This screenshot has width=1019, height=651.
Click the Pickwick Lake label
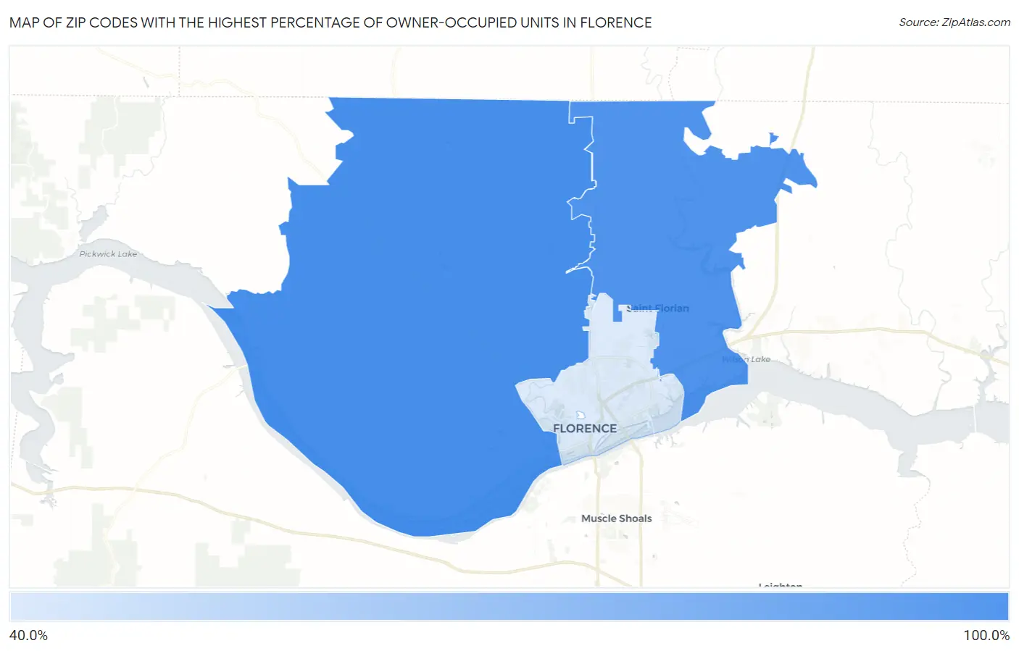tap(108, 254)
